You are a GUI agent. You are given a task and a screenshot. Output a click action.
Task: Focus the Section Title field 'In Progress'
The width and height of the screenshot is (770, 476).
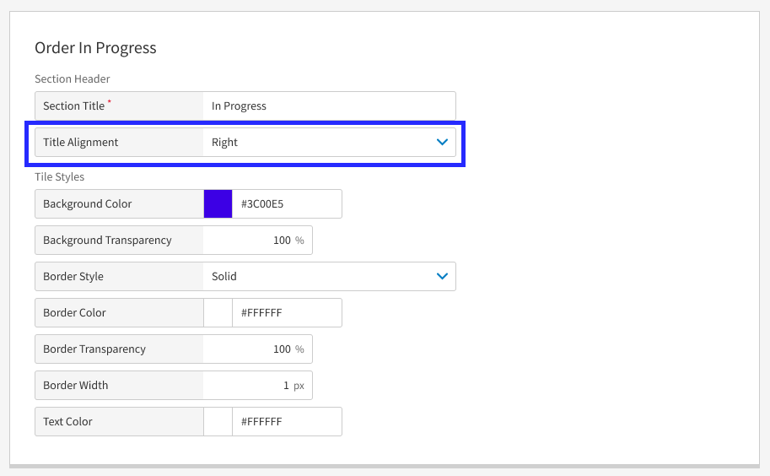tap(329, 106)
